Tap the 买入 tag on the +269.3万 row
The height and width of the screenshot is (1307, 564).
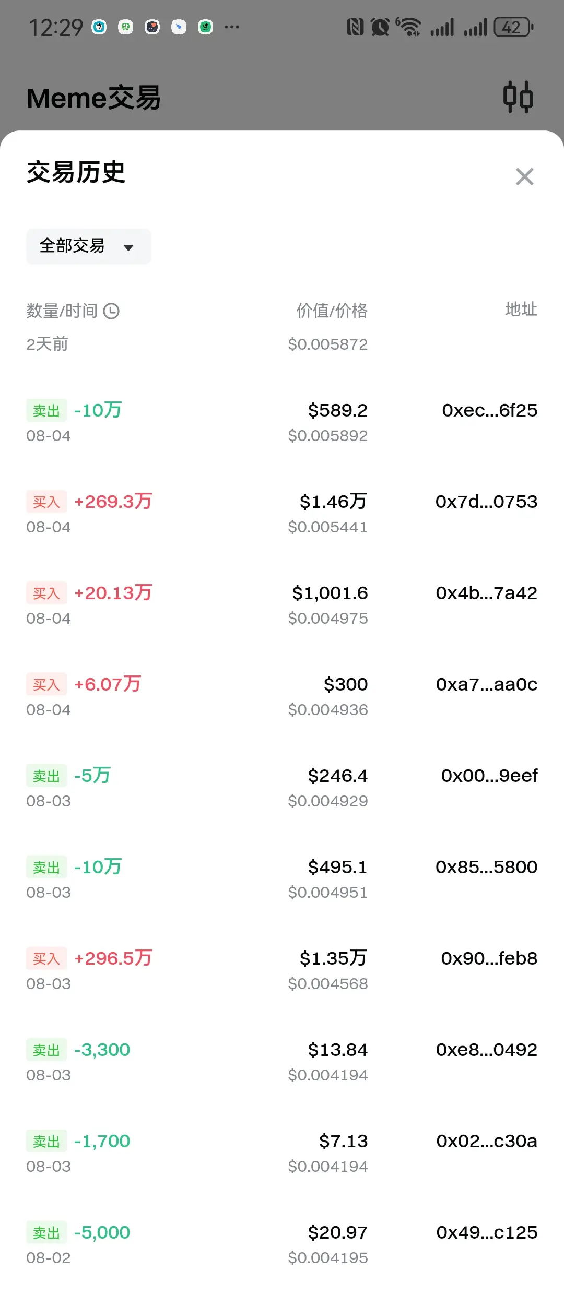point(46,502)
